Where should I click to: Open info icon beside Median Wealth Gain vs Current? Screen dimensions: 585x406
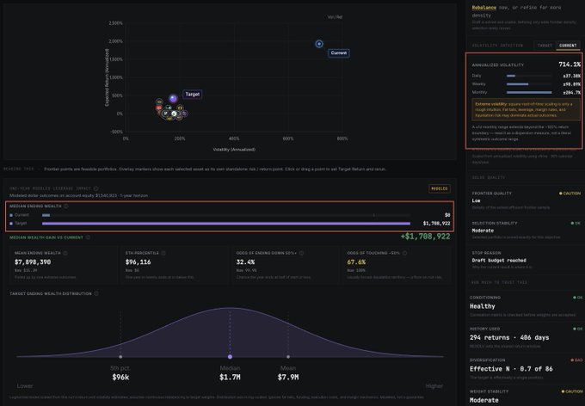pyautogui.click(x=88, y=237)
